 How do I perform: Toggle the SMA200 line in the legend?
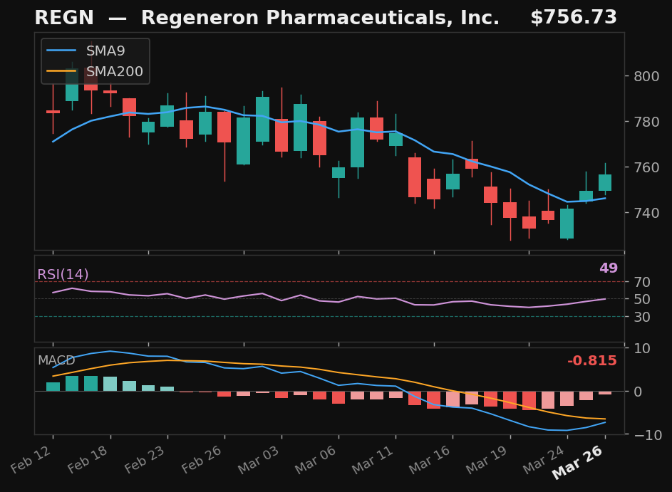click(x=114, y=71)
